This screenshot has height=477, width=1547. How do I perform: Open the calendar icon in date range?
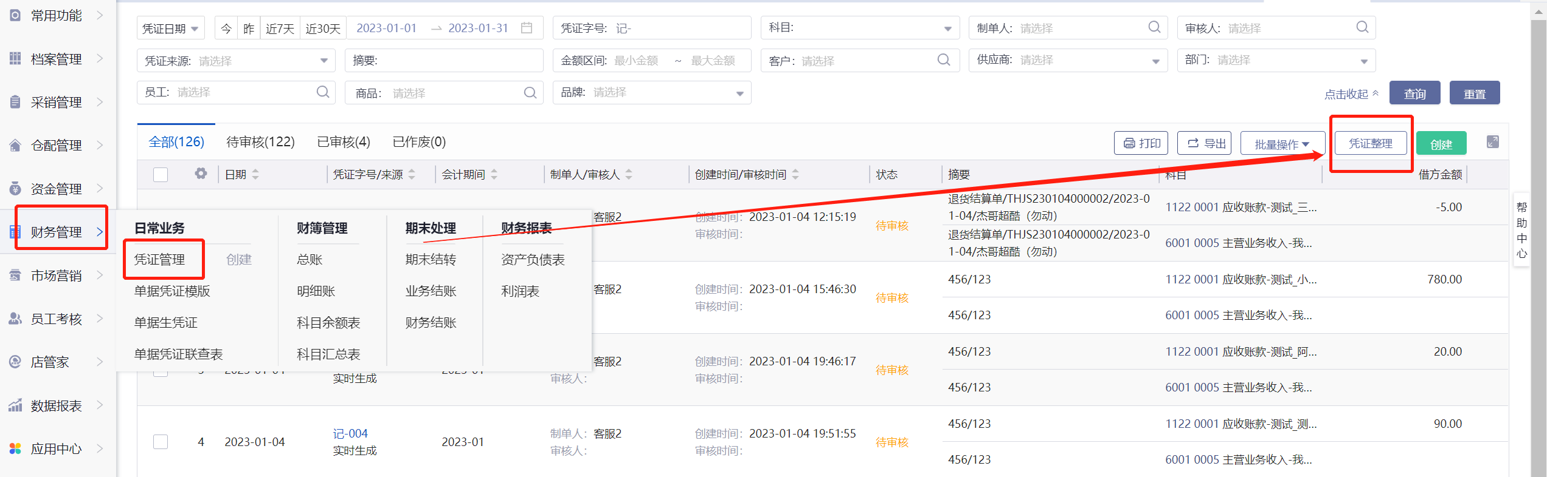[527, 28]
